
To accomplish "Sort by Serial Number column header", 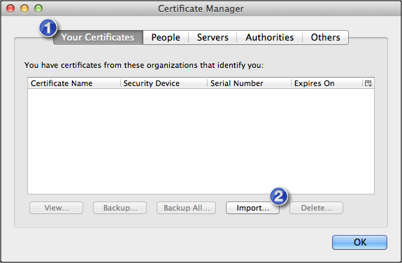I will tap(249, 83).
